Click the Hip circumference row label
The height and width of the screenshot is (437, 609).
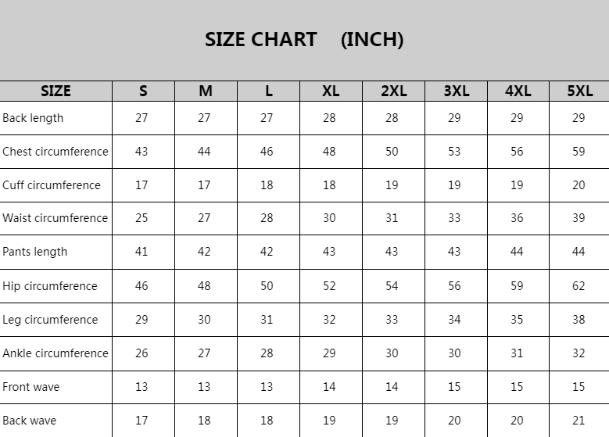click(x=50, y=286)
